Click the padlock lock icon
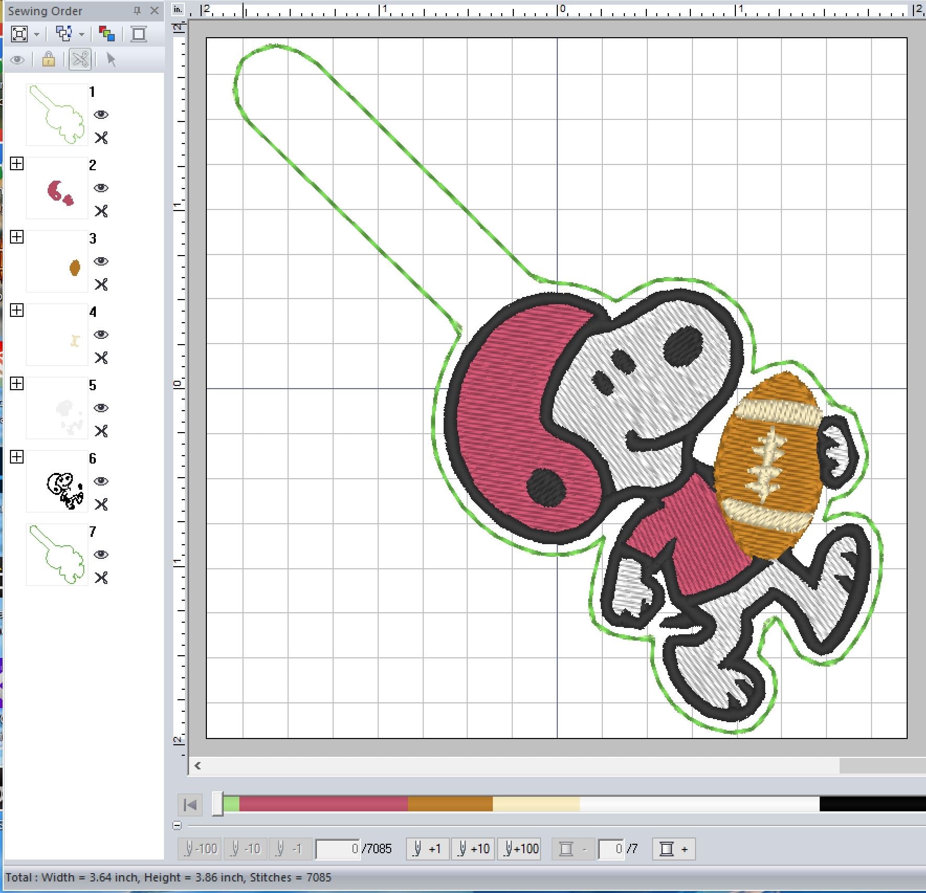 [x=49, y=60]
